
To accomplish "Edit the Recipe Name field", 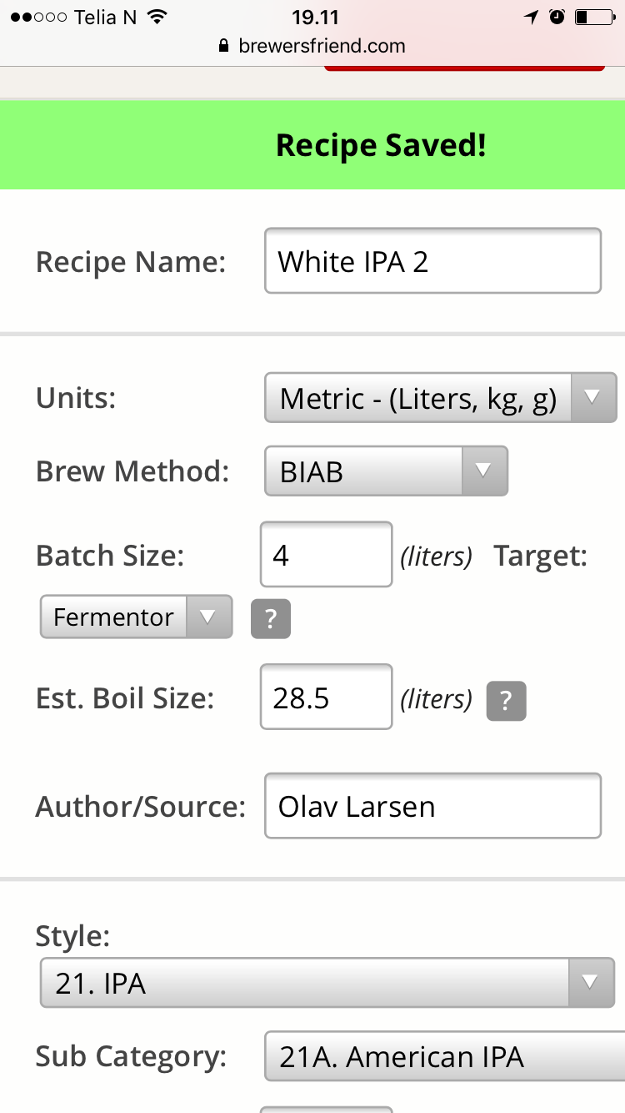I will [x=433, y=261].
